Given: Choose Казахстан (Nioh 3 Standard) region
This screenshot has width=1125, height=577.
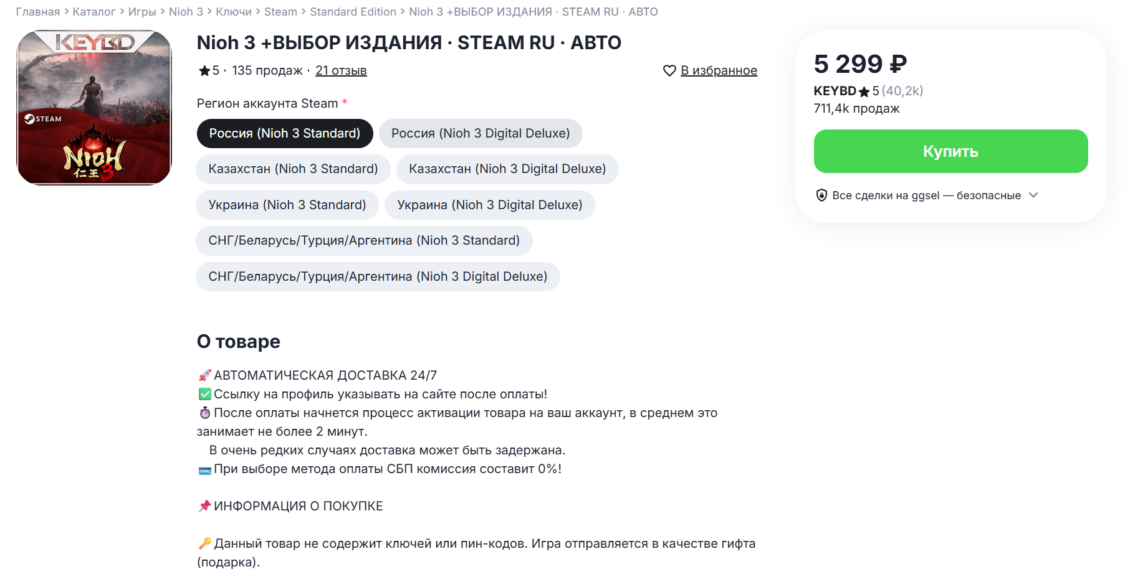Looking at the screenshot, I should coord(293,169).
